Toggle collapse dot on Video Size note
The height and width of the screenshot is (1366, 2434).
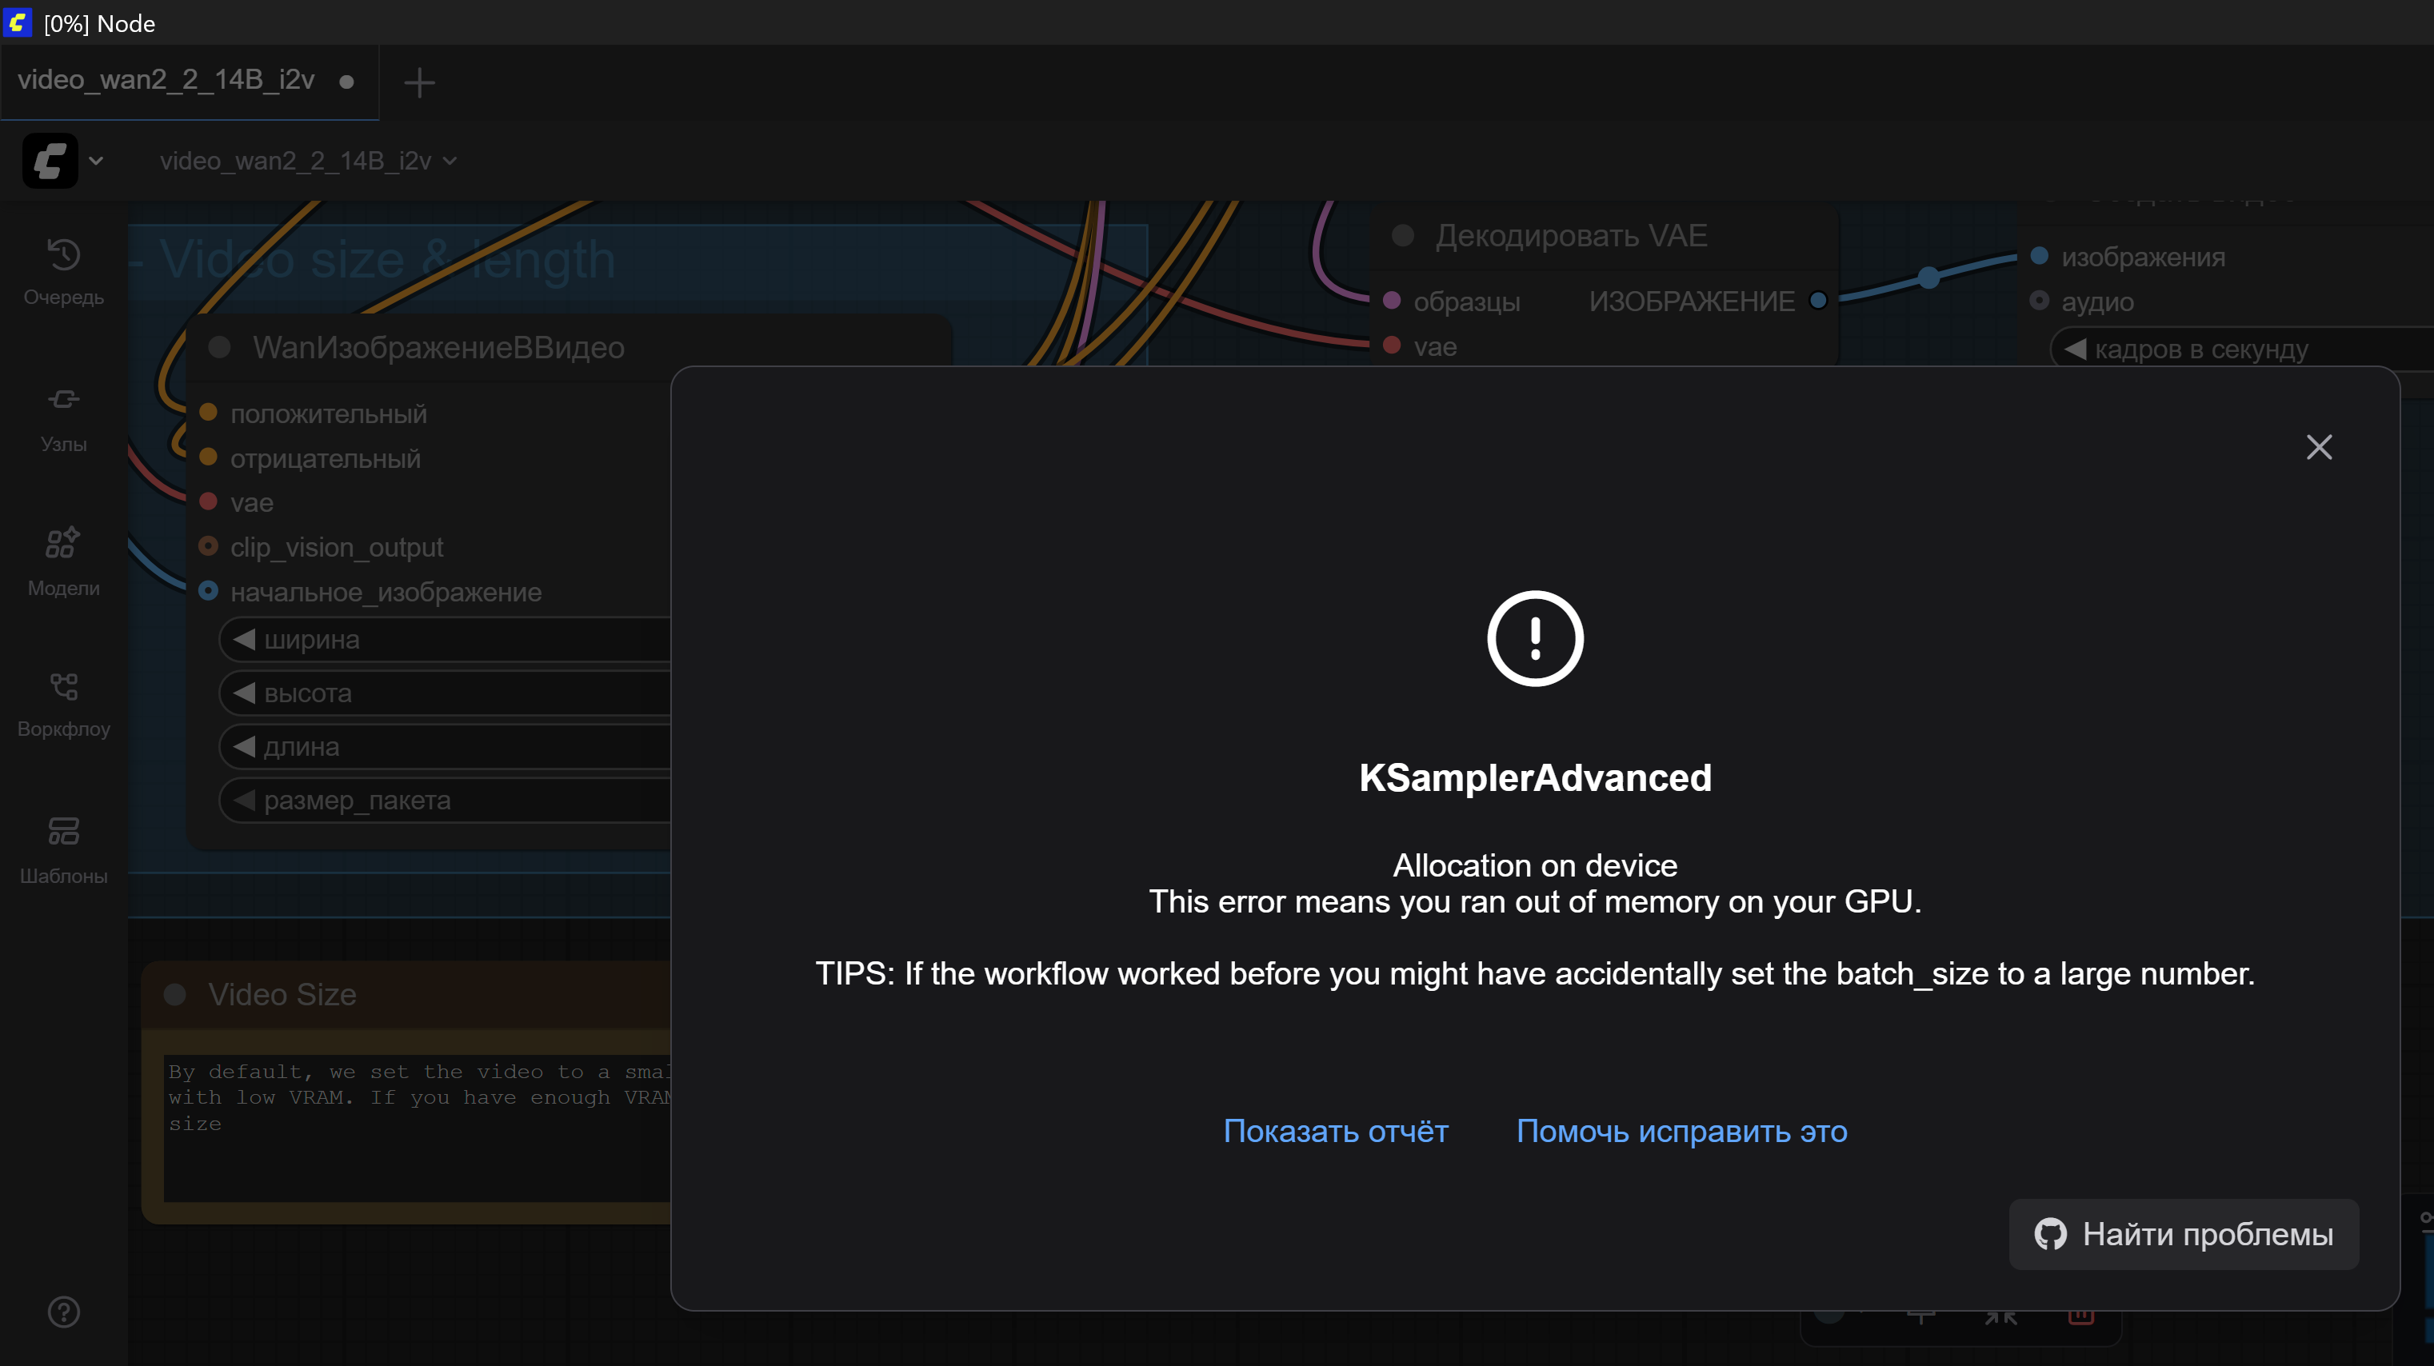click(x=175, y=994)
